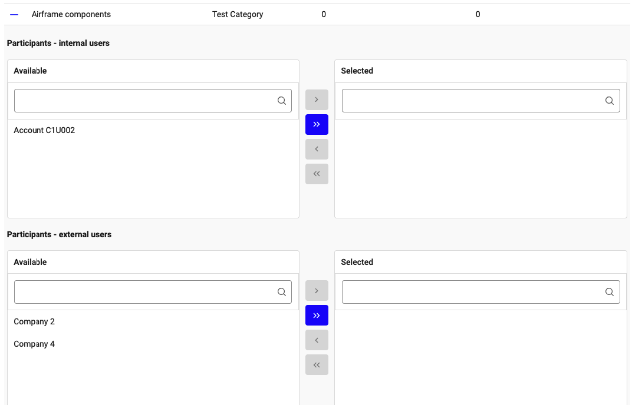Move all internal users to Selected
The image size is (632, 405).
[317, 124]
